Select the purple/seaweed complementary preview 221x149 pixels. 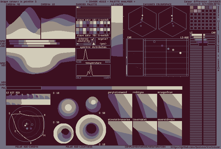(x=120, y=106)
